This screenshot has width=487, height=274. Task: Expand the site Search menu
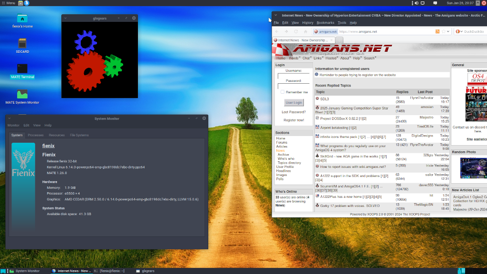click(x=370, y=58)
